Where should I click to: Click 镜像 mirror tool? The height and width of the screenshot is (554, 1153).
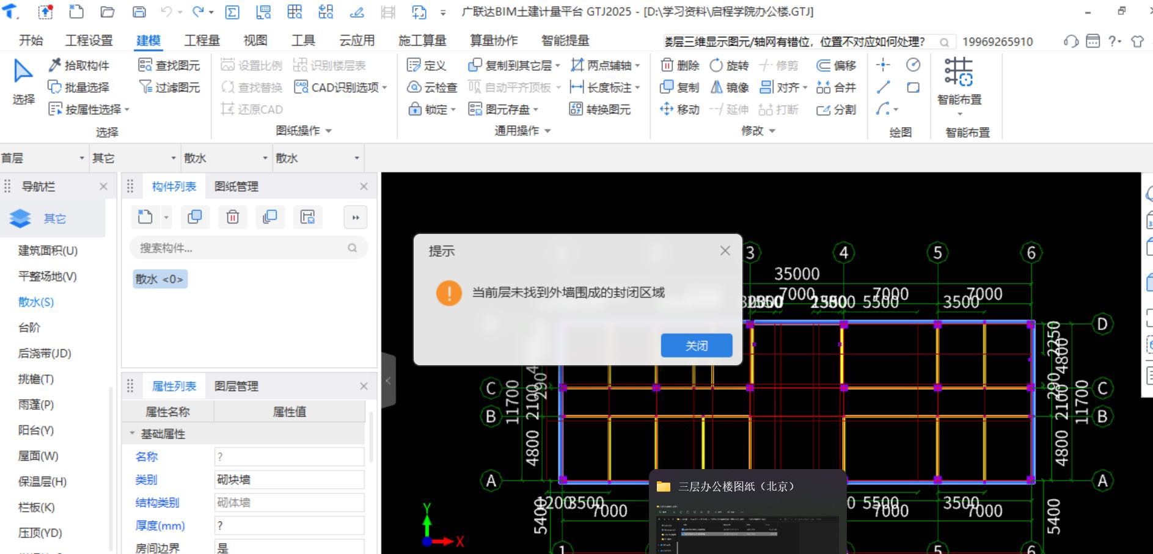(x=729, y=87)
